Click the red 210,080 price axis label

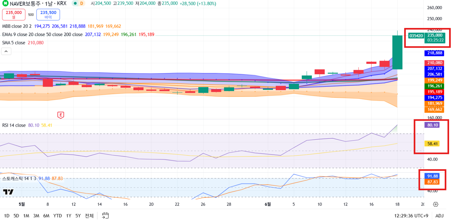(x=434, y=63)
